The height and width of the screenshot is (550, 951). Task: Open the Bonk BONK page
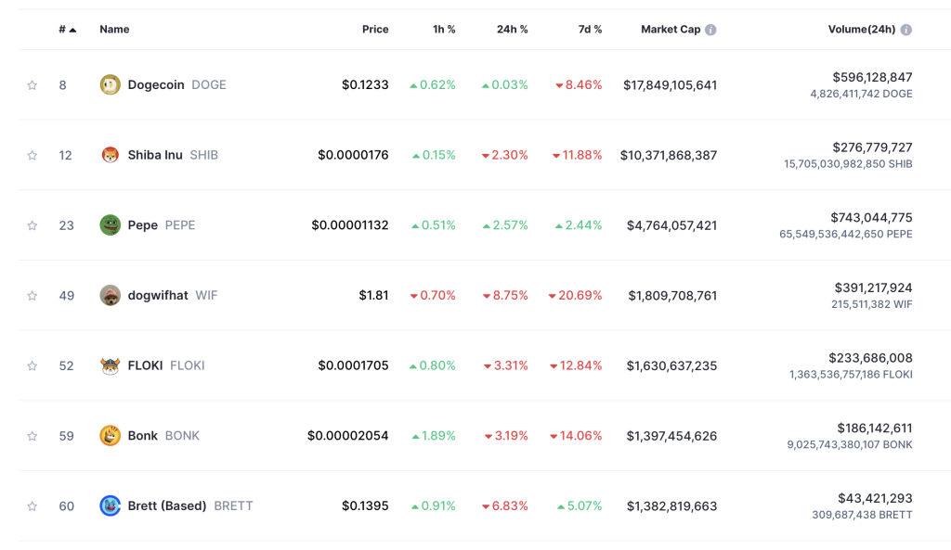(163, 436)
